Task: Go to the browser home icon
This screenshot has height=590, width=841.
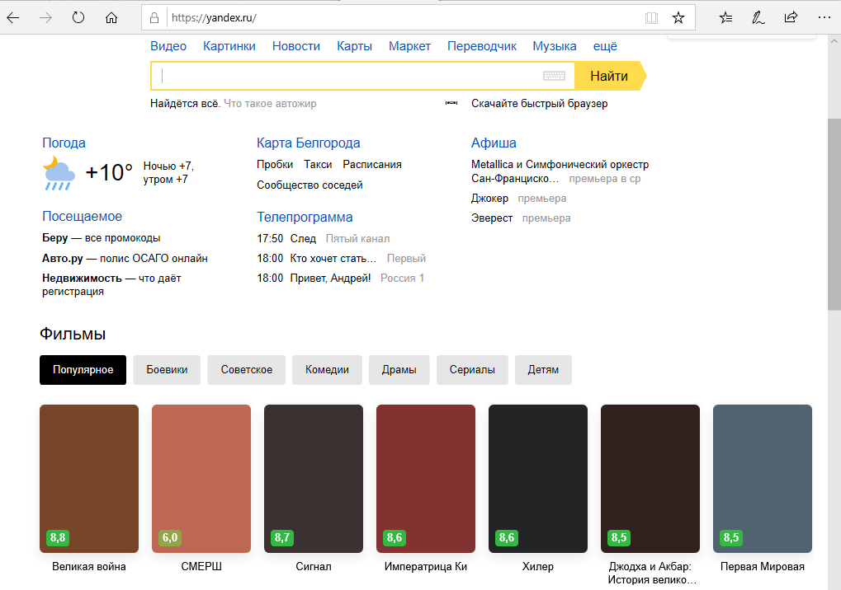Action: point(111,17)
